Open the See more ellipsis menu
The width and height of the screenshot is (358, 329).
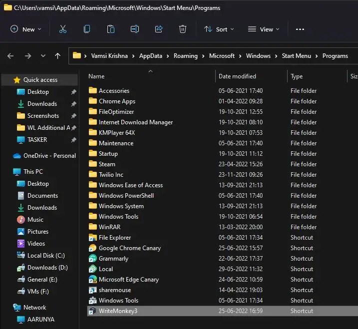(x=300, y=29)
